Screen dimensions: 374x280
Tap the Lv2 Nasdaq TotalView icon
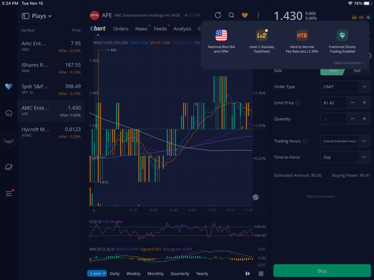click(x=261, y=35)
